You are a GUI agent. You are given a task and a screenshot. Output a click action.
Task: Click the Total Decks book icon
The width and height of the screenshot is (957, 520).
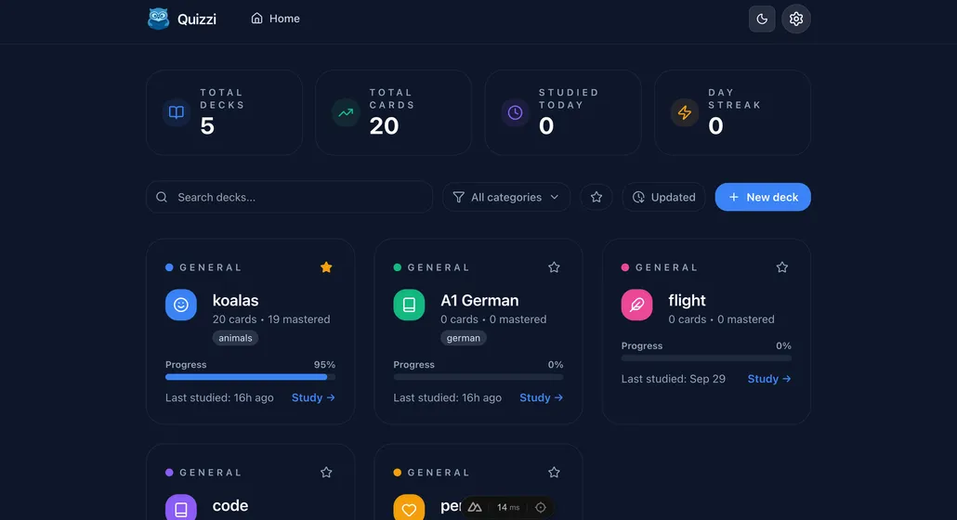177,112
